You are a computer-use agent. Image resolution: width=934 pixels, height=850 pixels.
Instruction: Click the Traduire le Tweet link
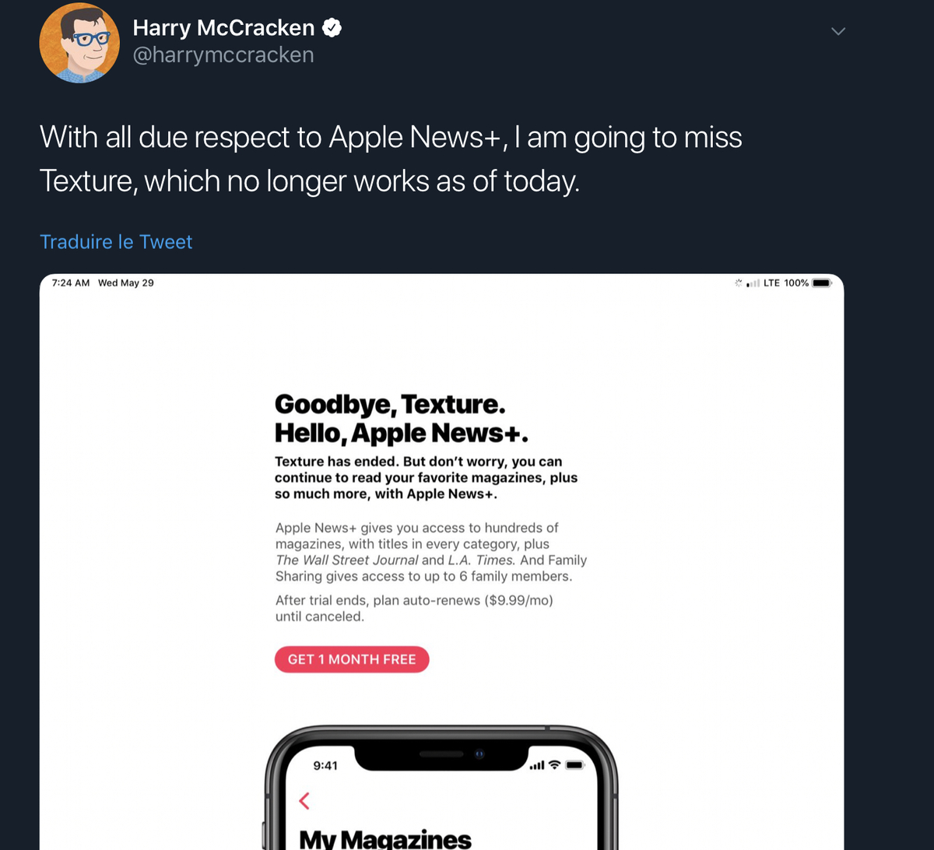(x=116, y=242)
